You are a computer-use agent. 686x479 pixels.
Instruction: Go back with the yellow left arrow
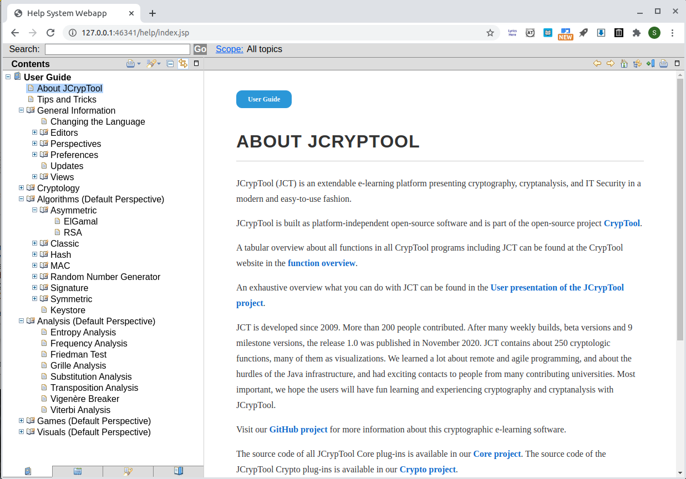[x=597, y=64]
